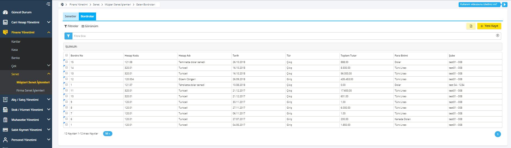Check the row with Bordro No 12
This screenshot has height=148, width=511.
tap(66, 79)
